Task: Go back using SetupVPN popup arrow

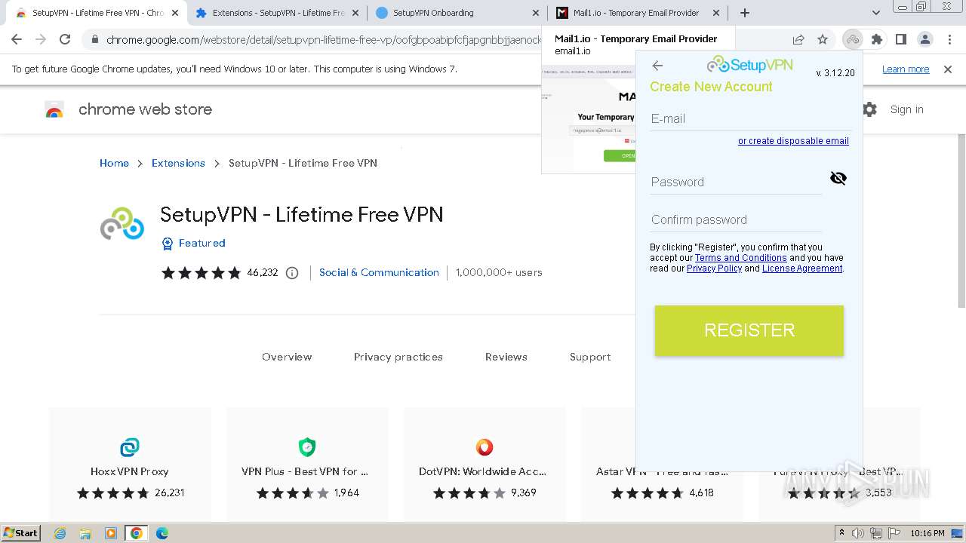Action: pyautogui.click(x=657, y=66)
